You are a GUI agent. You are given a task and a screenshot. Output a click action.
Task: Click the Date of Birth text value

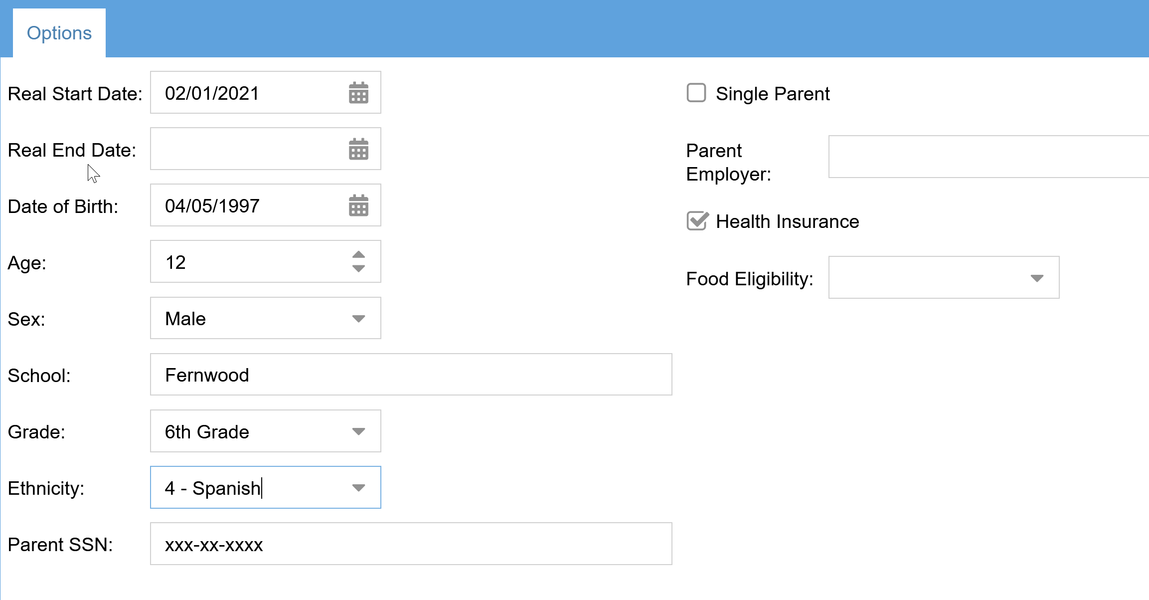(212, 206)
